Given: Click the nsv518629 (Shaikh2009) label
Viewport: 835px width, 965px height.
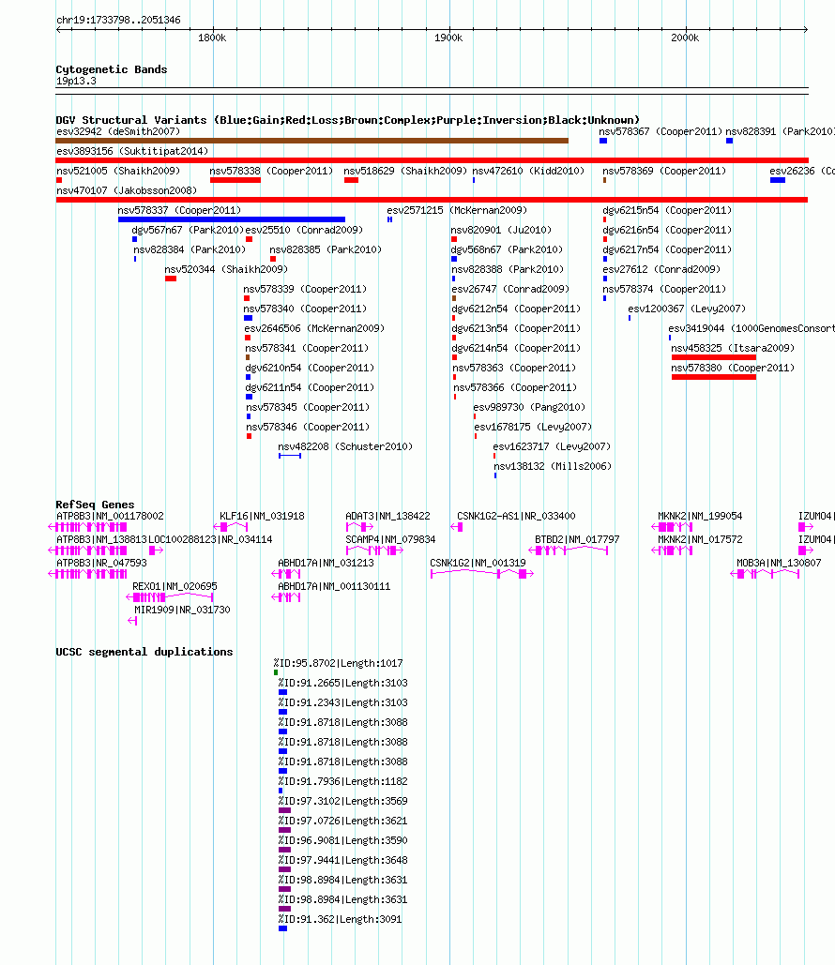Looking at the screenshot, I should click(x=405, y=171).
